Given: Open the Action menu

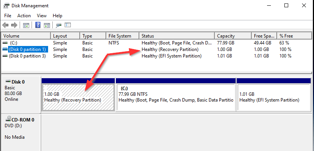Looking at the screenshot, I should coord(24,16).
